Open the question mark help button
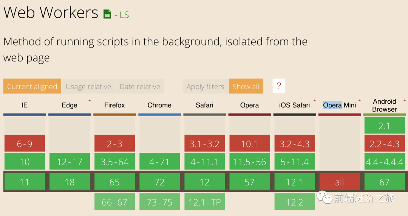The height and width of the screenshot is (216, 408). [279, 86]
